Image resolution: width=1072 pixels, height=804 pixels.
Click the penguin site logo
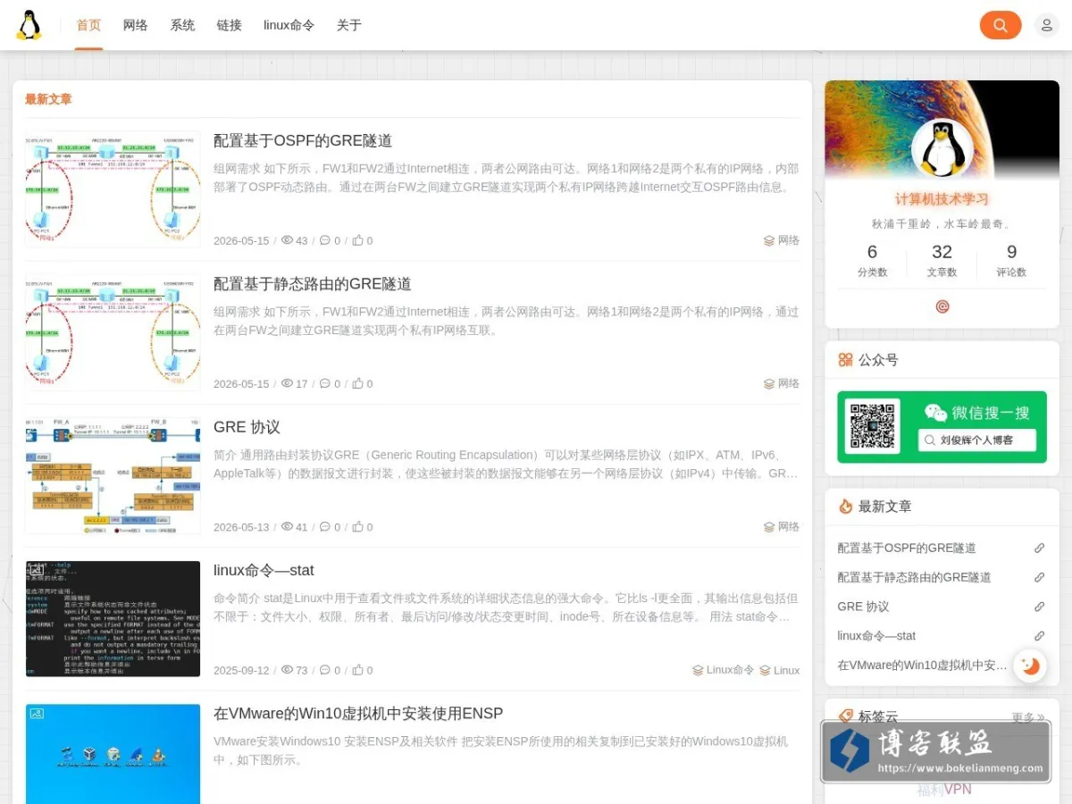coord(29,25)
